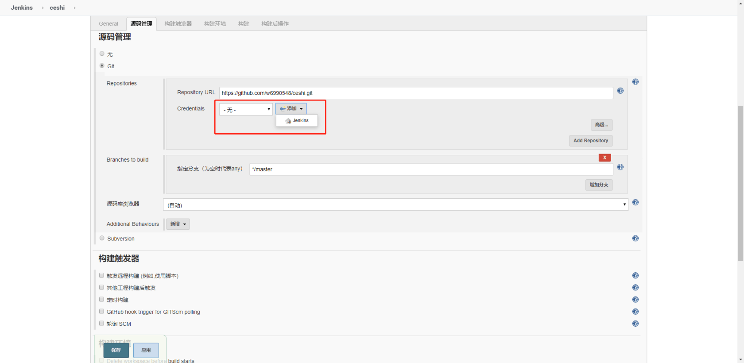This screenshot has width=744, height=363.
Task: Click the scrollbar down arrow
Action: (740, 359)
